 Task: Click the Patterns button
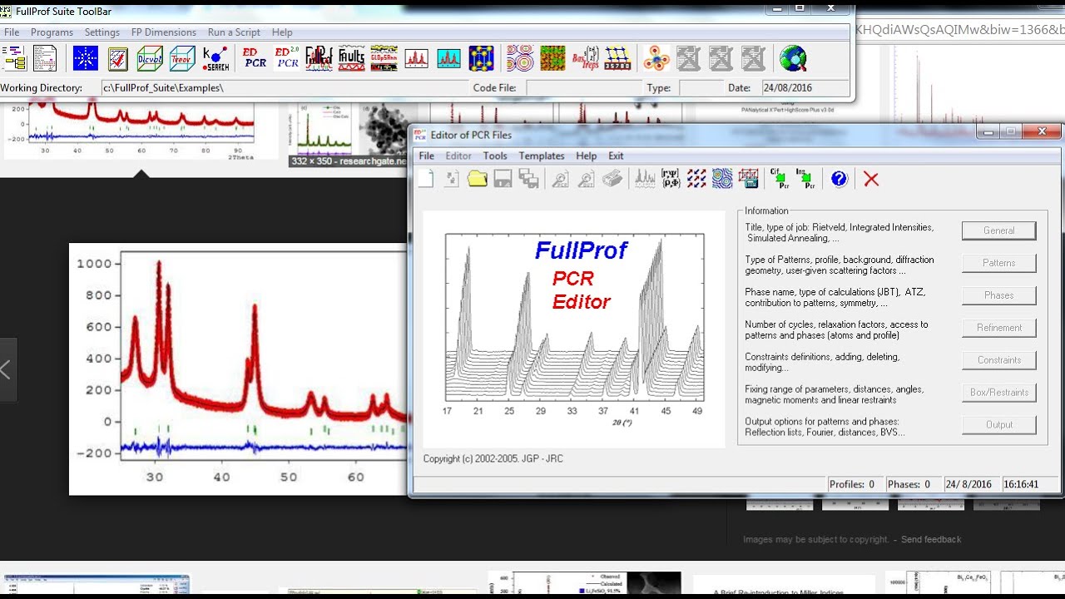tap(999, 263)
